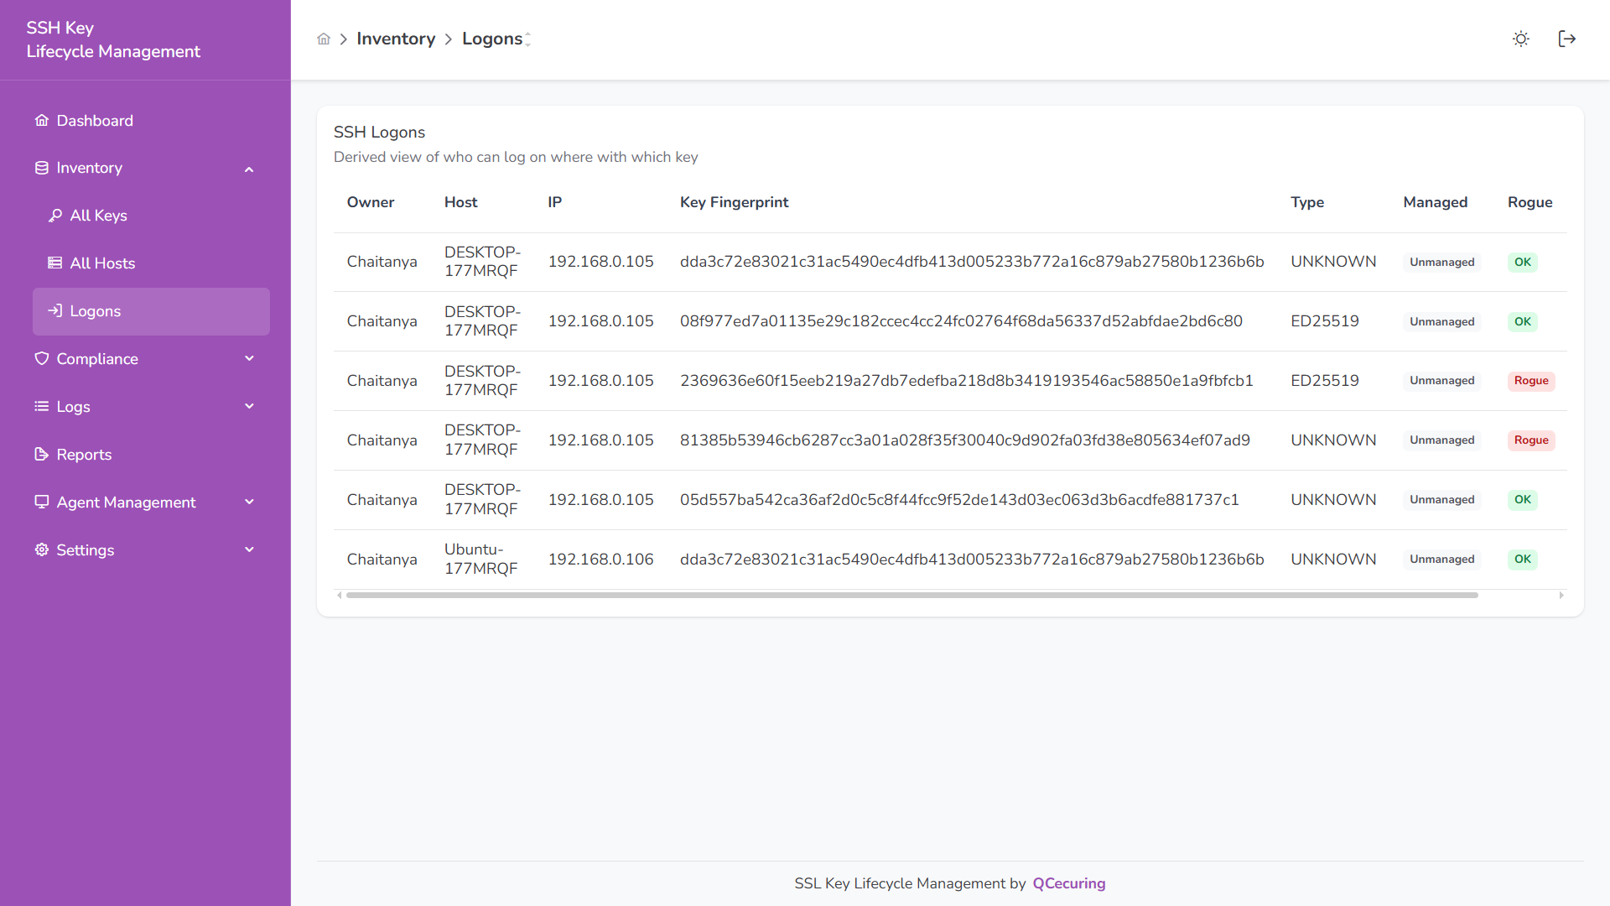Select the Reports export icon
This screenshot has width=1610, height=906.
click(x=41, y=454)
